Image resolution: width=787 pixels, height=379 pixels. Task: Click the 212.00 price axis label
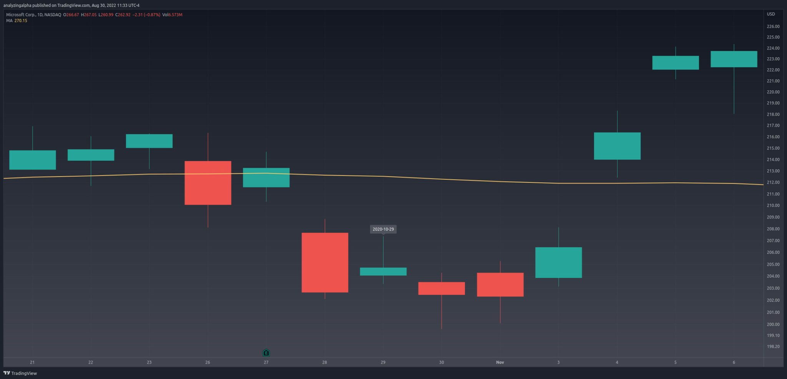click(773, 182)
